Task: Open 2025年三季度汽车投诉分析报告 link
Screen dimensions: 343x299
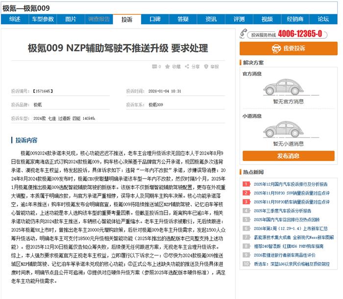Action: (x=287, y=211)
